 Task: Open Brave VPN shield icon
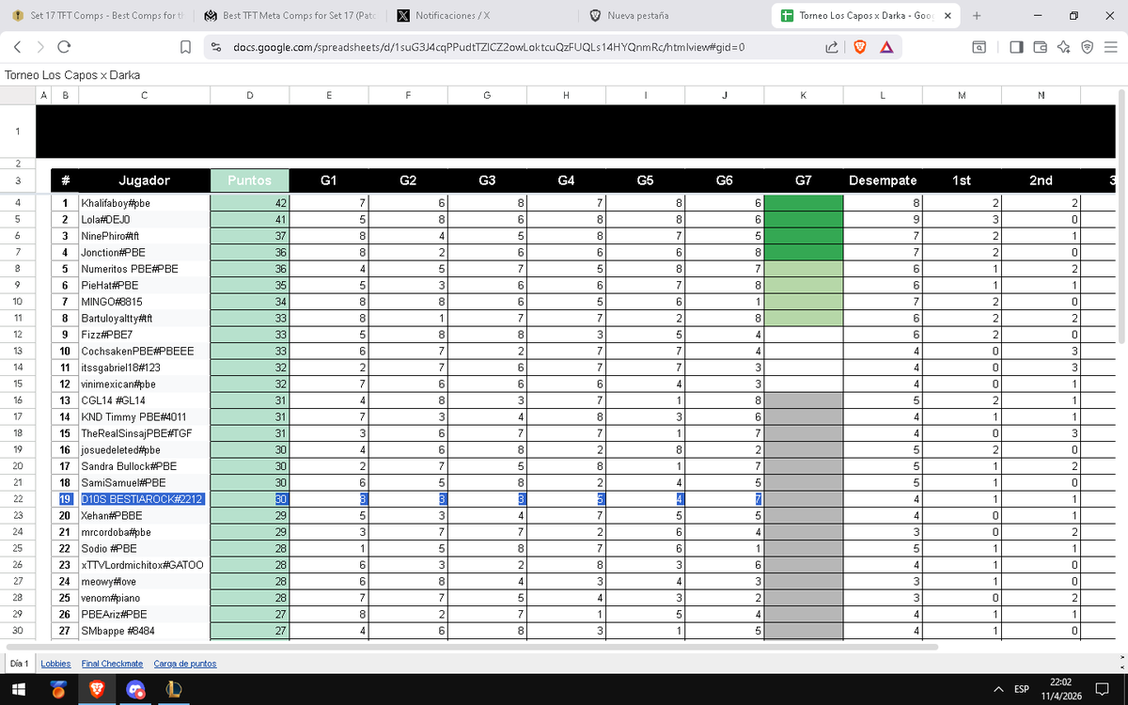1087,47
